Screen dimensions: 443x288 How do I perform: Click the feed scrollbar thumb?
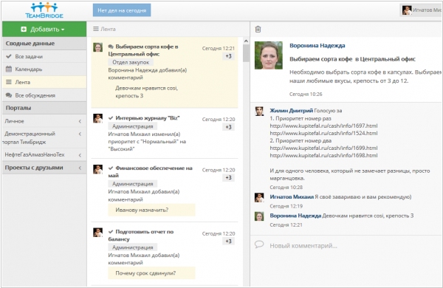click(x=246, y=53)
